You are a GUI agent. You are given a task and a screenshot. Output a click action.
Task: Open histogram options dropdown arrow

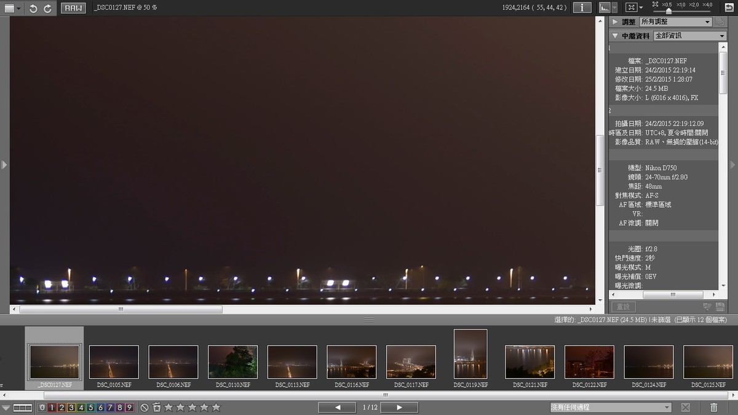click(615, 7)
